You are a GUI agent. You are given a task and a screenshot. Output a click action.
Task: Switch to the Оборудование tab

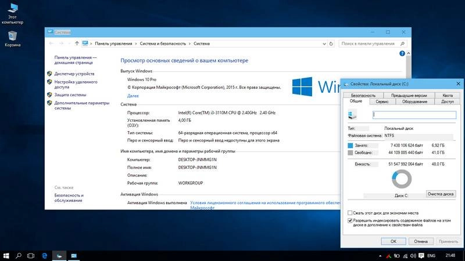tap(414, 101)
